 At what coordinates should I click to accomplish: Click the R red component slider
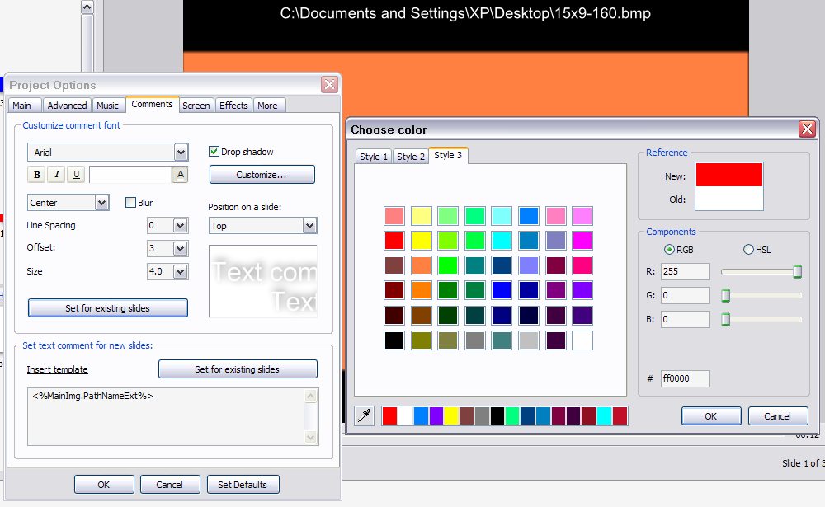click(x=761, y=271)
